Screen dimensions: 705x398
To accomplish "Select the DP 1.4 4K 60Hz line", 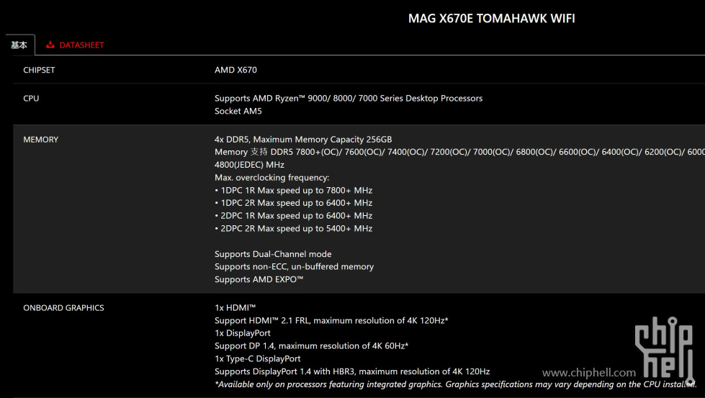I will [x=312, y=346].
